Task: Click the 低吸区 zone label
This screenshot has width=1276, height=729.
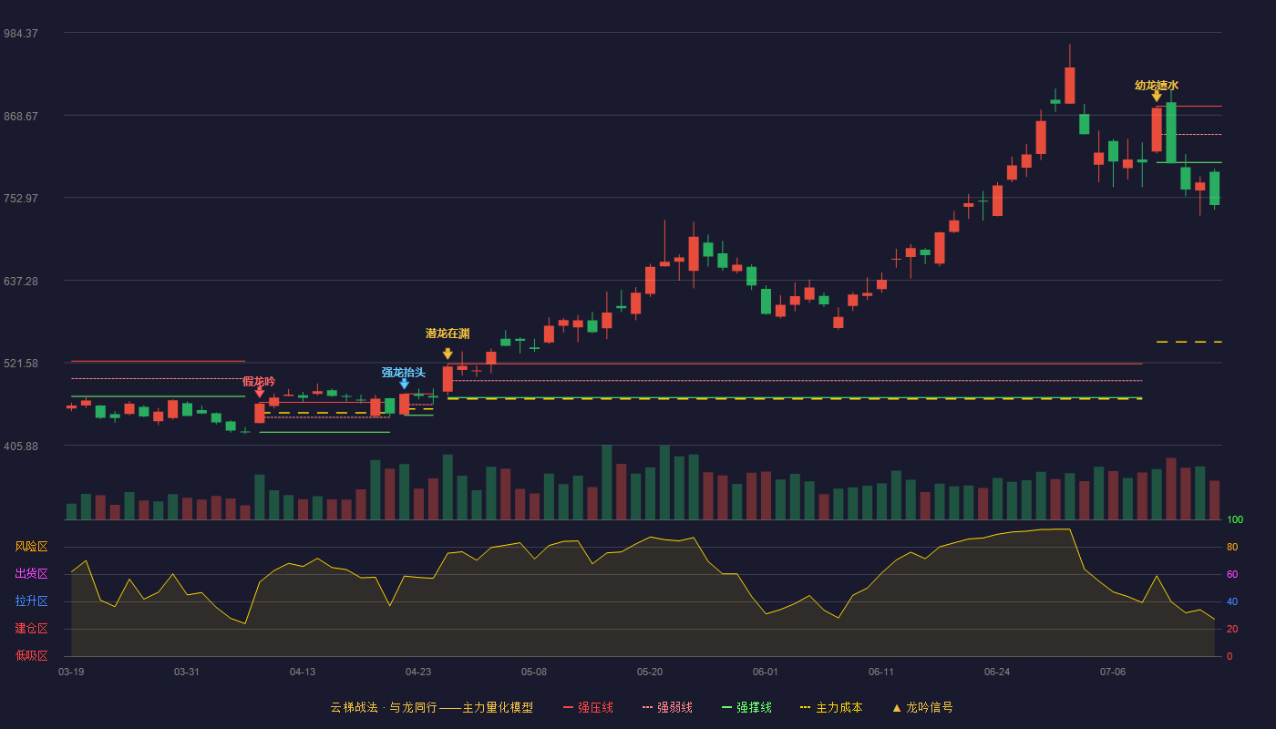Action: coord(32,656)
